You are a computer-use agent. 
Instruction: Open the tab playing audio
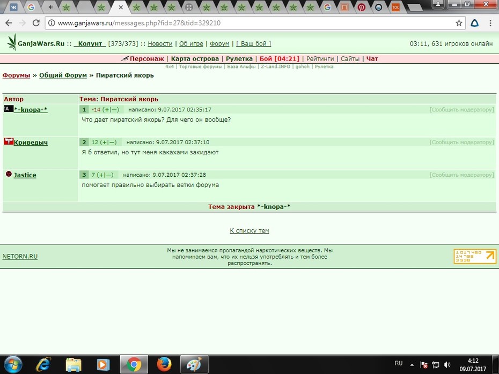pos(51,7)
